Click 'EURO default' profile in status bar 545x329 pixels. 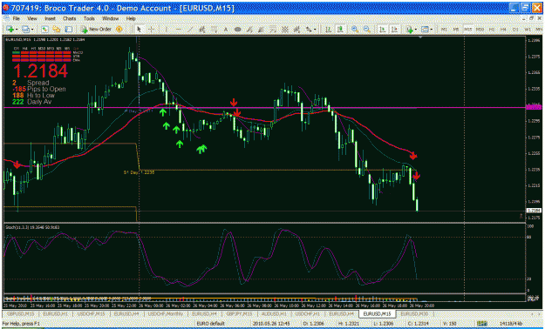click(x=211, y=324)
